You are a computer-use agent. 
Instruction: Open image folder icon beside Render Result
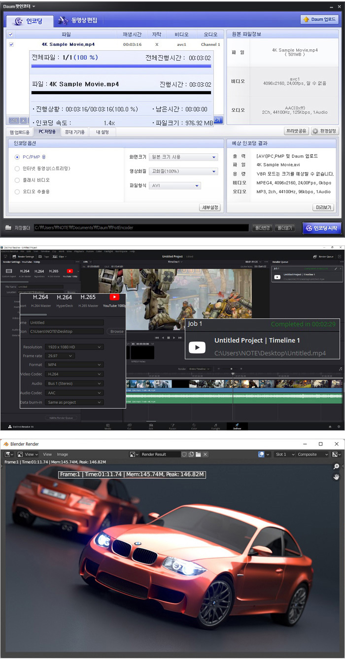click(198, 454)
